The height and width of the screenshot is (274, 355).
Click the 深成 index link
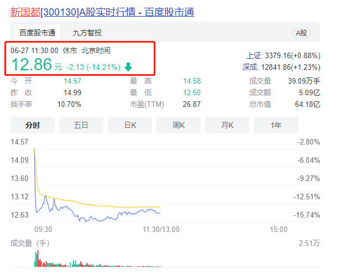250,67
